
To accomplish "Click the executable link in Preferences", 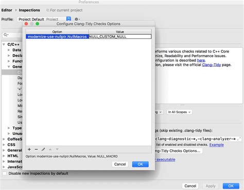I will pyautogui.click(x=166, y=160).
